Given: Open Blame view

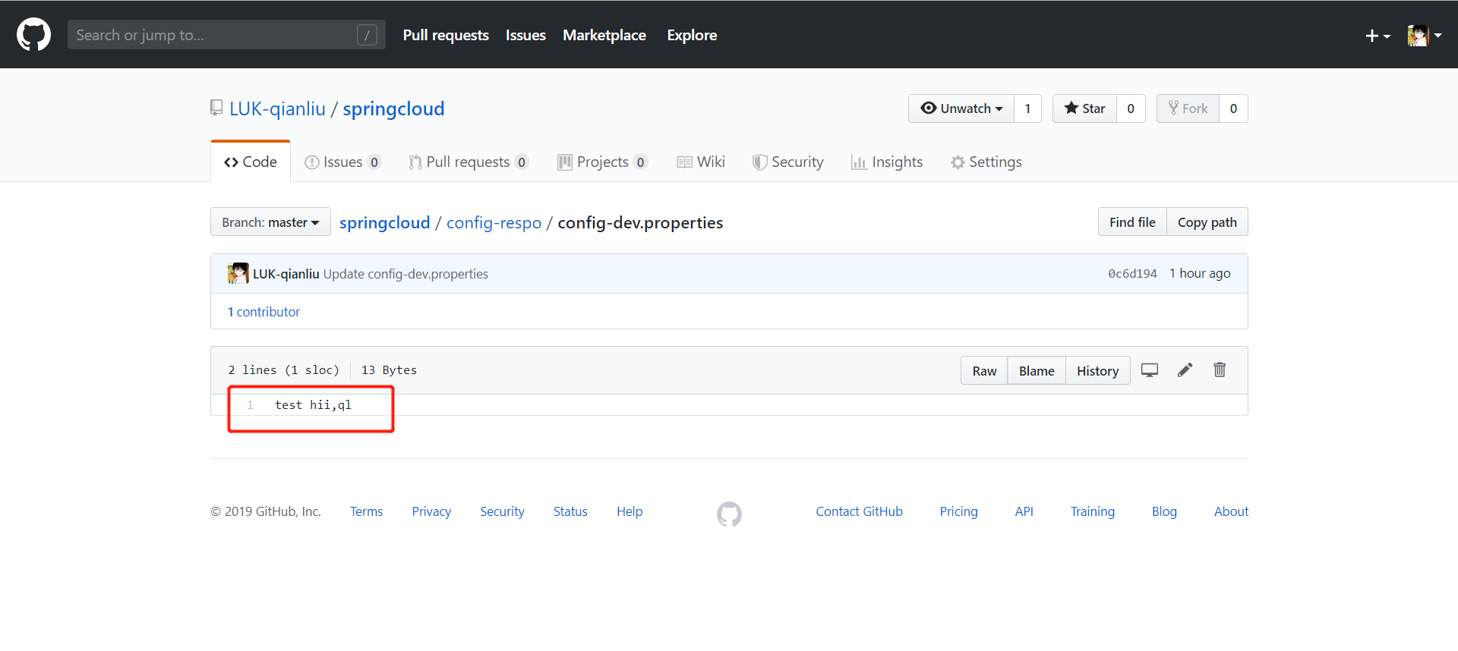Looking at the screenshot, I should (x=1037, y=371).
